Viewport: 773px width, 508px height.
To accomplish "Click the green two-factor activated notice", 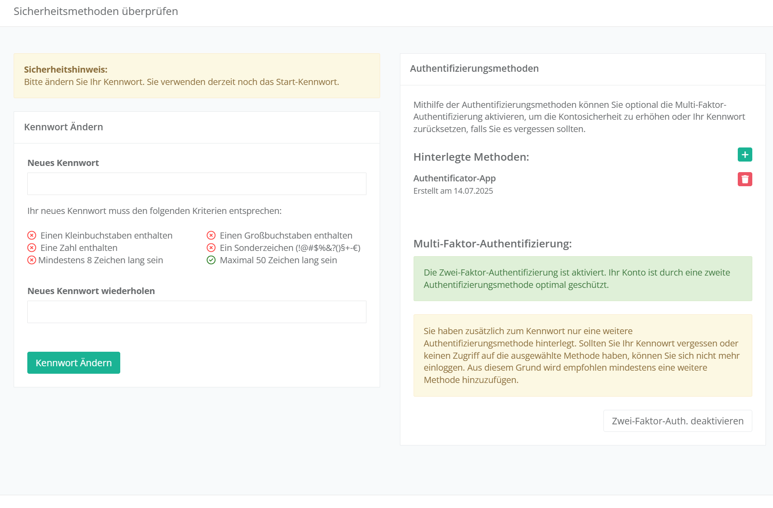I will pos(582,279).
